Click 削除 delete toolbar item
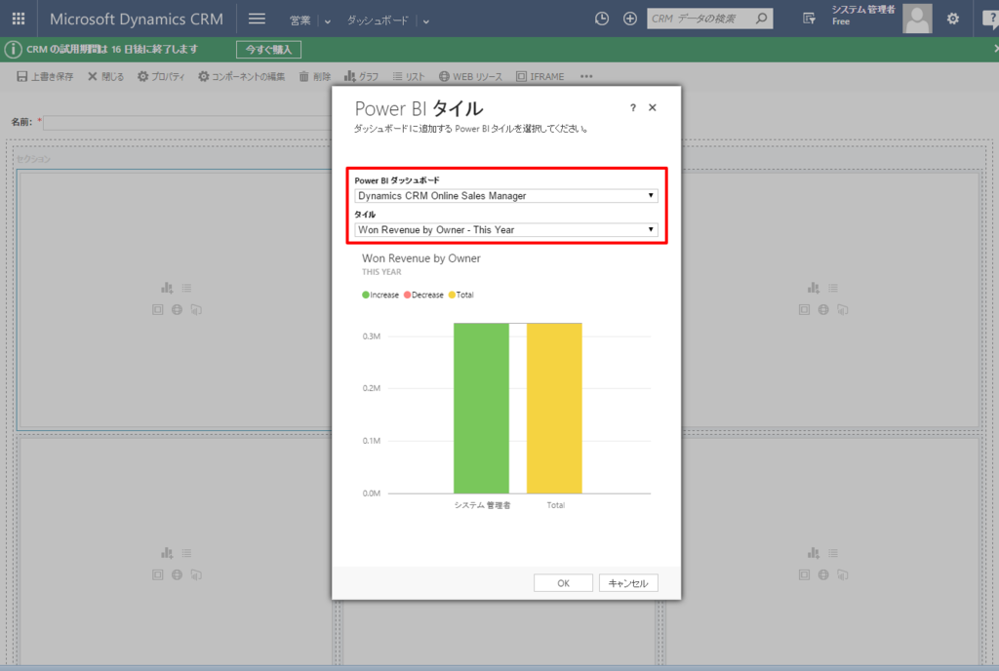999x671 pixels. (x=315, y=76)
